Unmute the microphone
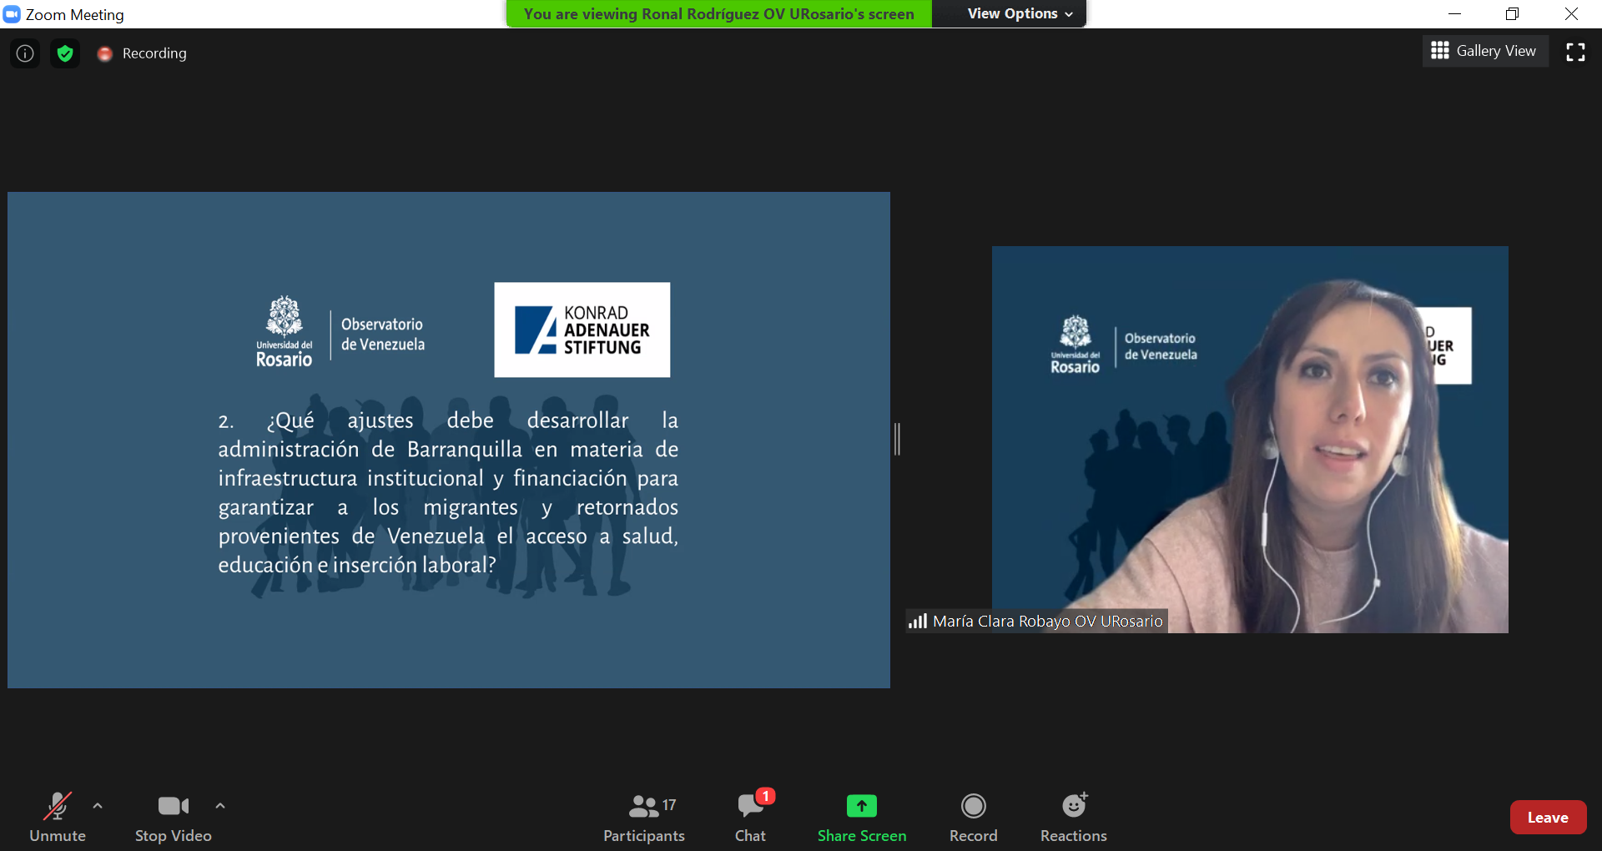 (57, 817)
